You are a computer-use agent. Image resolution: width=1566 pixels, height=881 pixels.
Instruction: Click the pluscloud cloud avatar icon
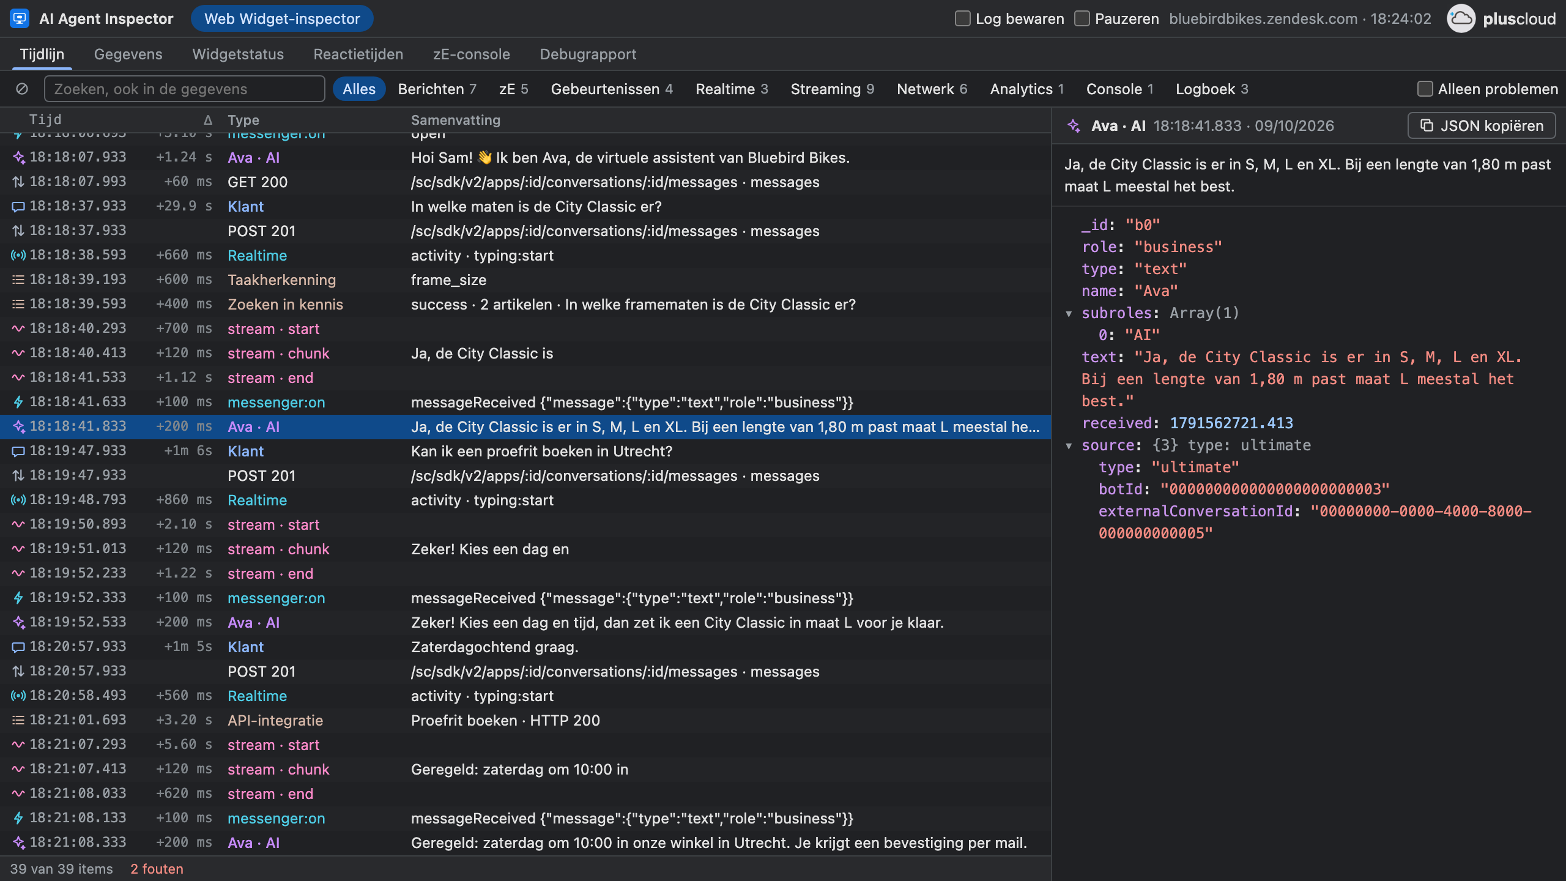coord(1461,18)
